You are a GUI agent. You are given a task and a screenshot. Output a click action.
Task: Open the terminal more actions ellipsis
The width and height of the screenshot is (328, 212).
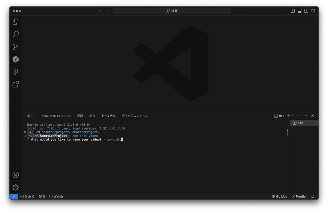click(299, 116)
